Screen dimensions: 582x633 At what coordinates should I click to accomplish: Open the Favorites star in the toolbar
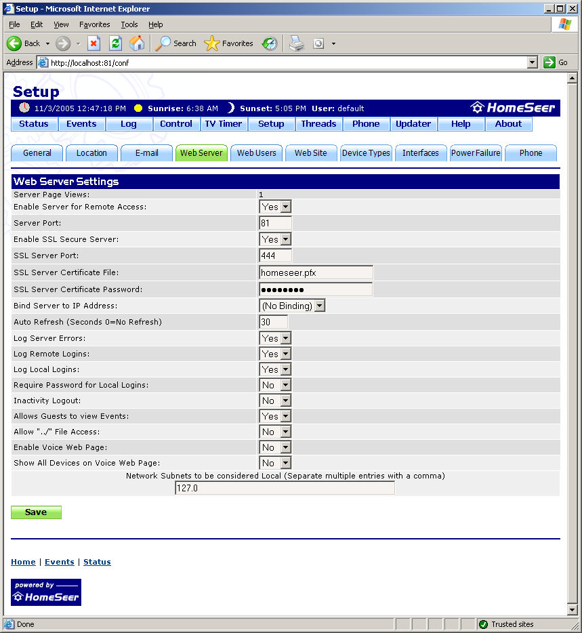point(212,43)
